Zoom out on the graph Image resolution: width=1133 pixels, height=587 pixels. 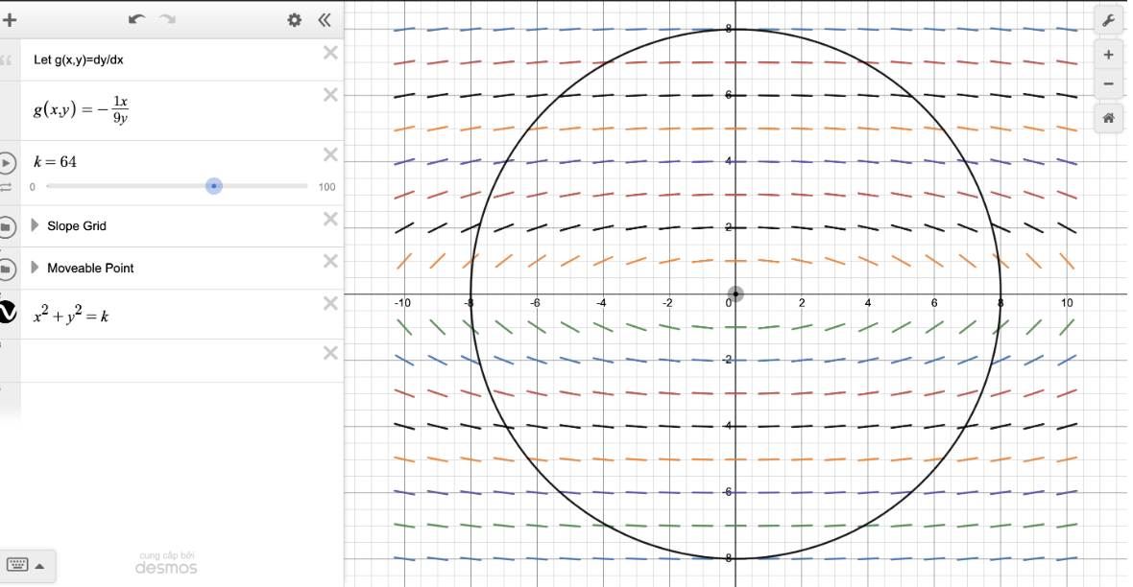coord(1108,83)
